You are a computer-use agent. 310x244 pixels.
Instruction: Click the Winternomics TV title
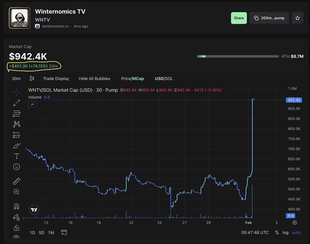click(60, 11)
